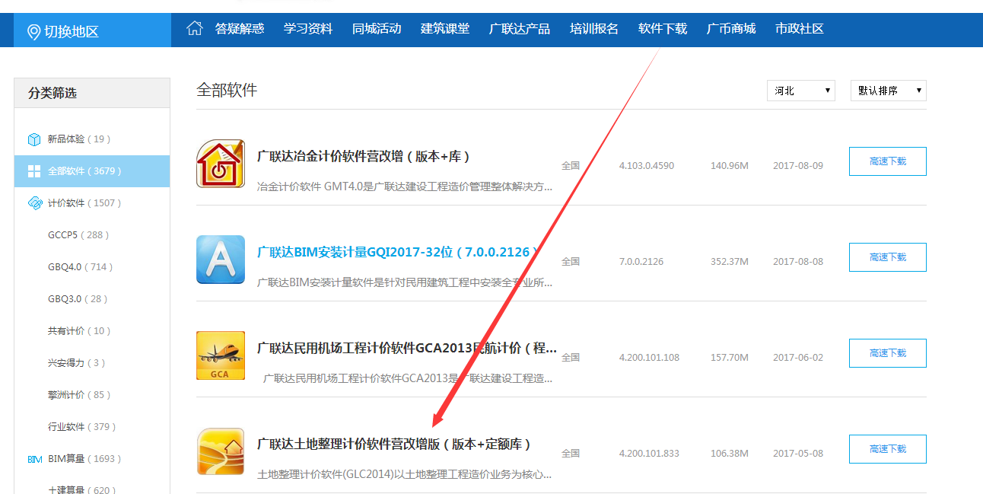983x494 pixels.
Task: Open 答疑解惑 in the navigation bar
Action: (240, 29)
